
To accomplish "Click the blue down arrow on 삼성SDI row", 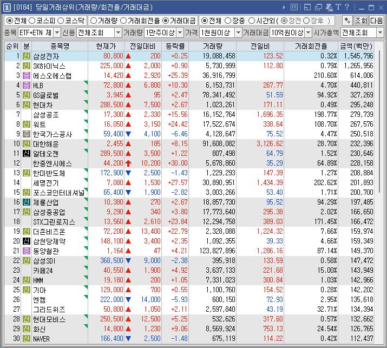I will tap(128, 260).
